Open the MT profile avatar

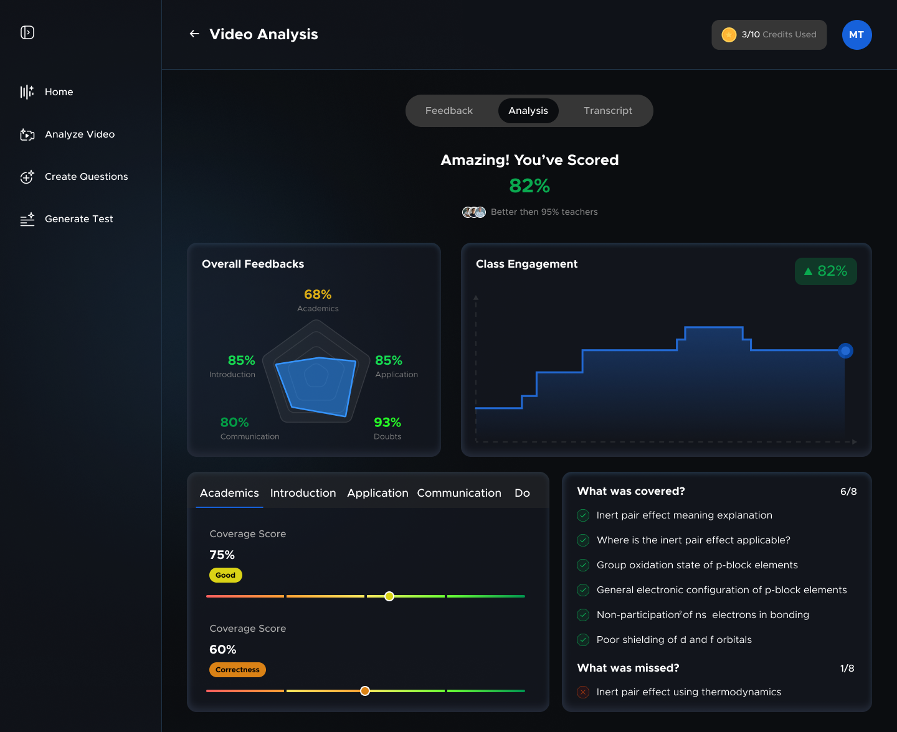857,35
